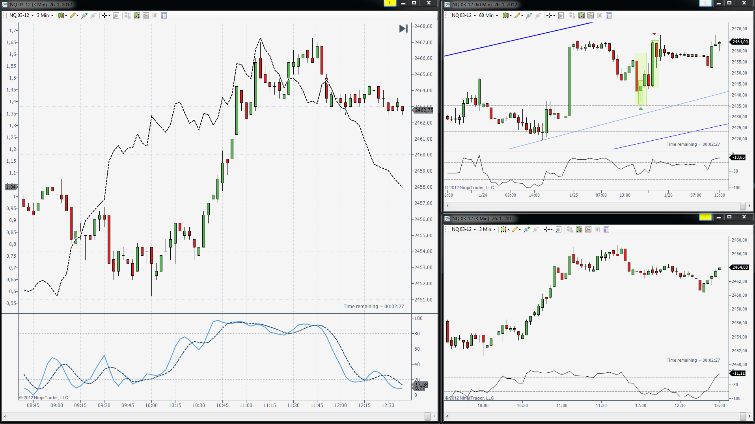Open Data Series icon in left 3 Min chart
755x424 pixels.
(x=137, y=15)
